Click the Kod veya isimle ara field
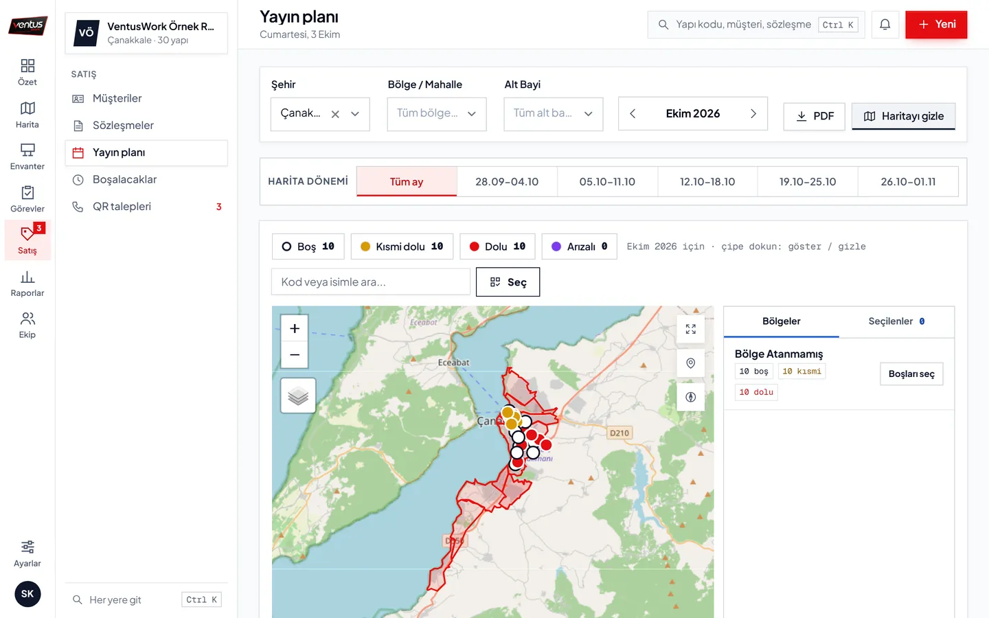 pos(371,282)
